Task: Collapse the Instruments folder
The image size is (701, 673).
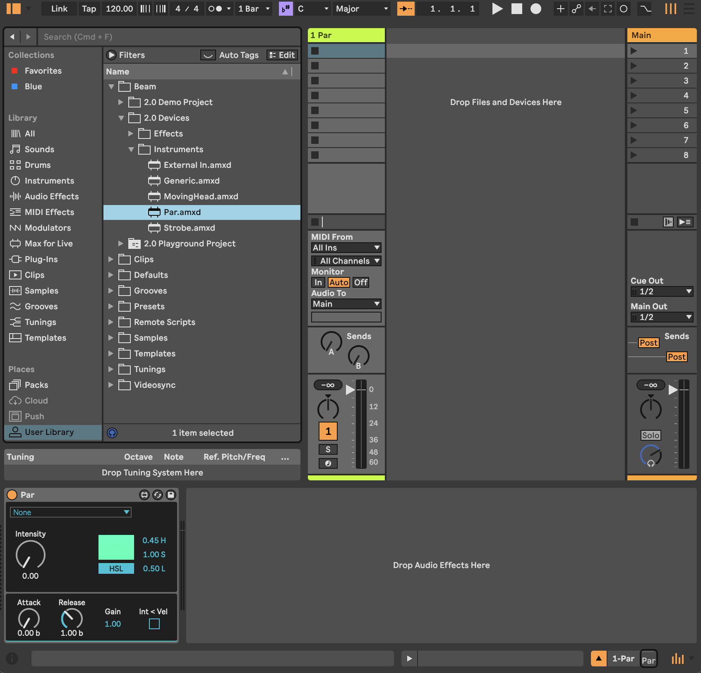Action: (131, 149)
